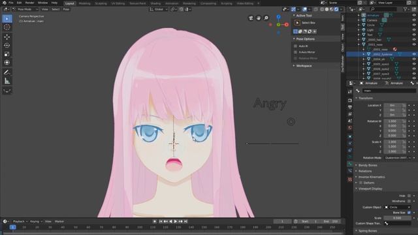
Task: Pick the Measure tool
Action: (7, 81)
